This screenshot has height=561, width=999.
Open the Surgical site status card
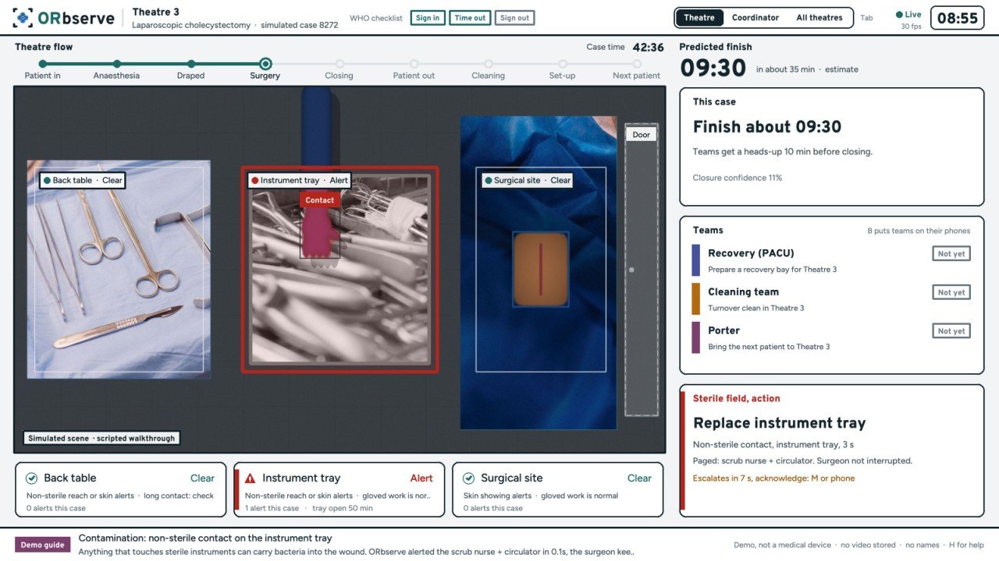(x=558, y=490)
